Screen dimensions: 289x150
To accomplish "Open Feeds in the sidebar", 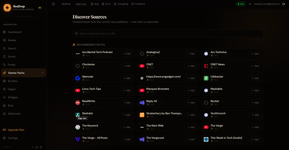I will (x=23, y=65).
